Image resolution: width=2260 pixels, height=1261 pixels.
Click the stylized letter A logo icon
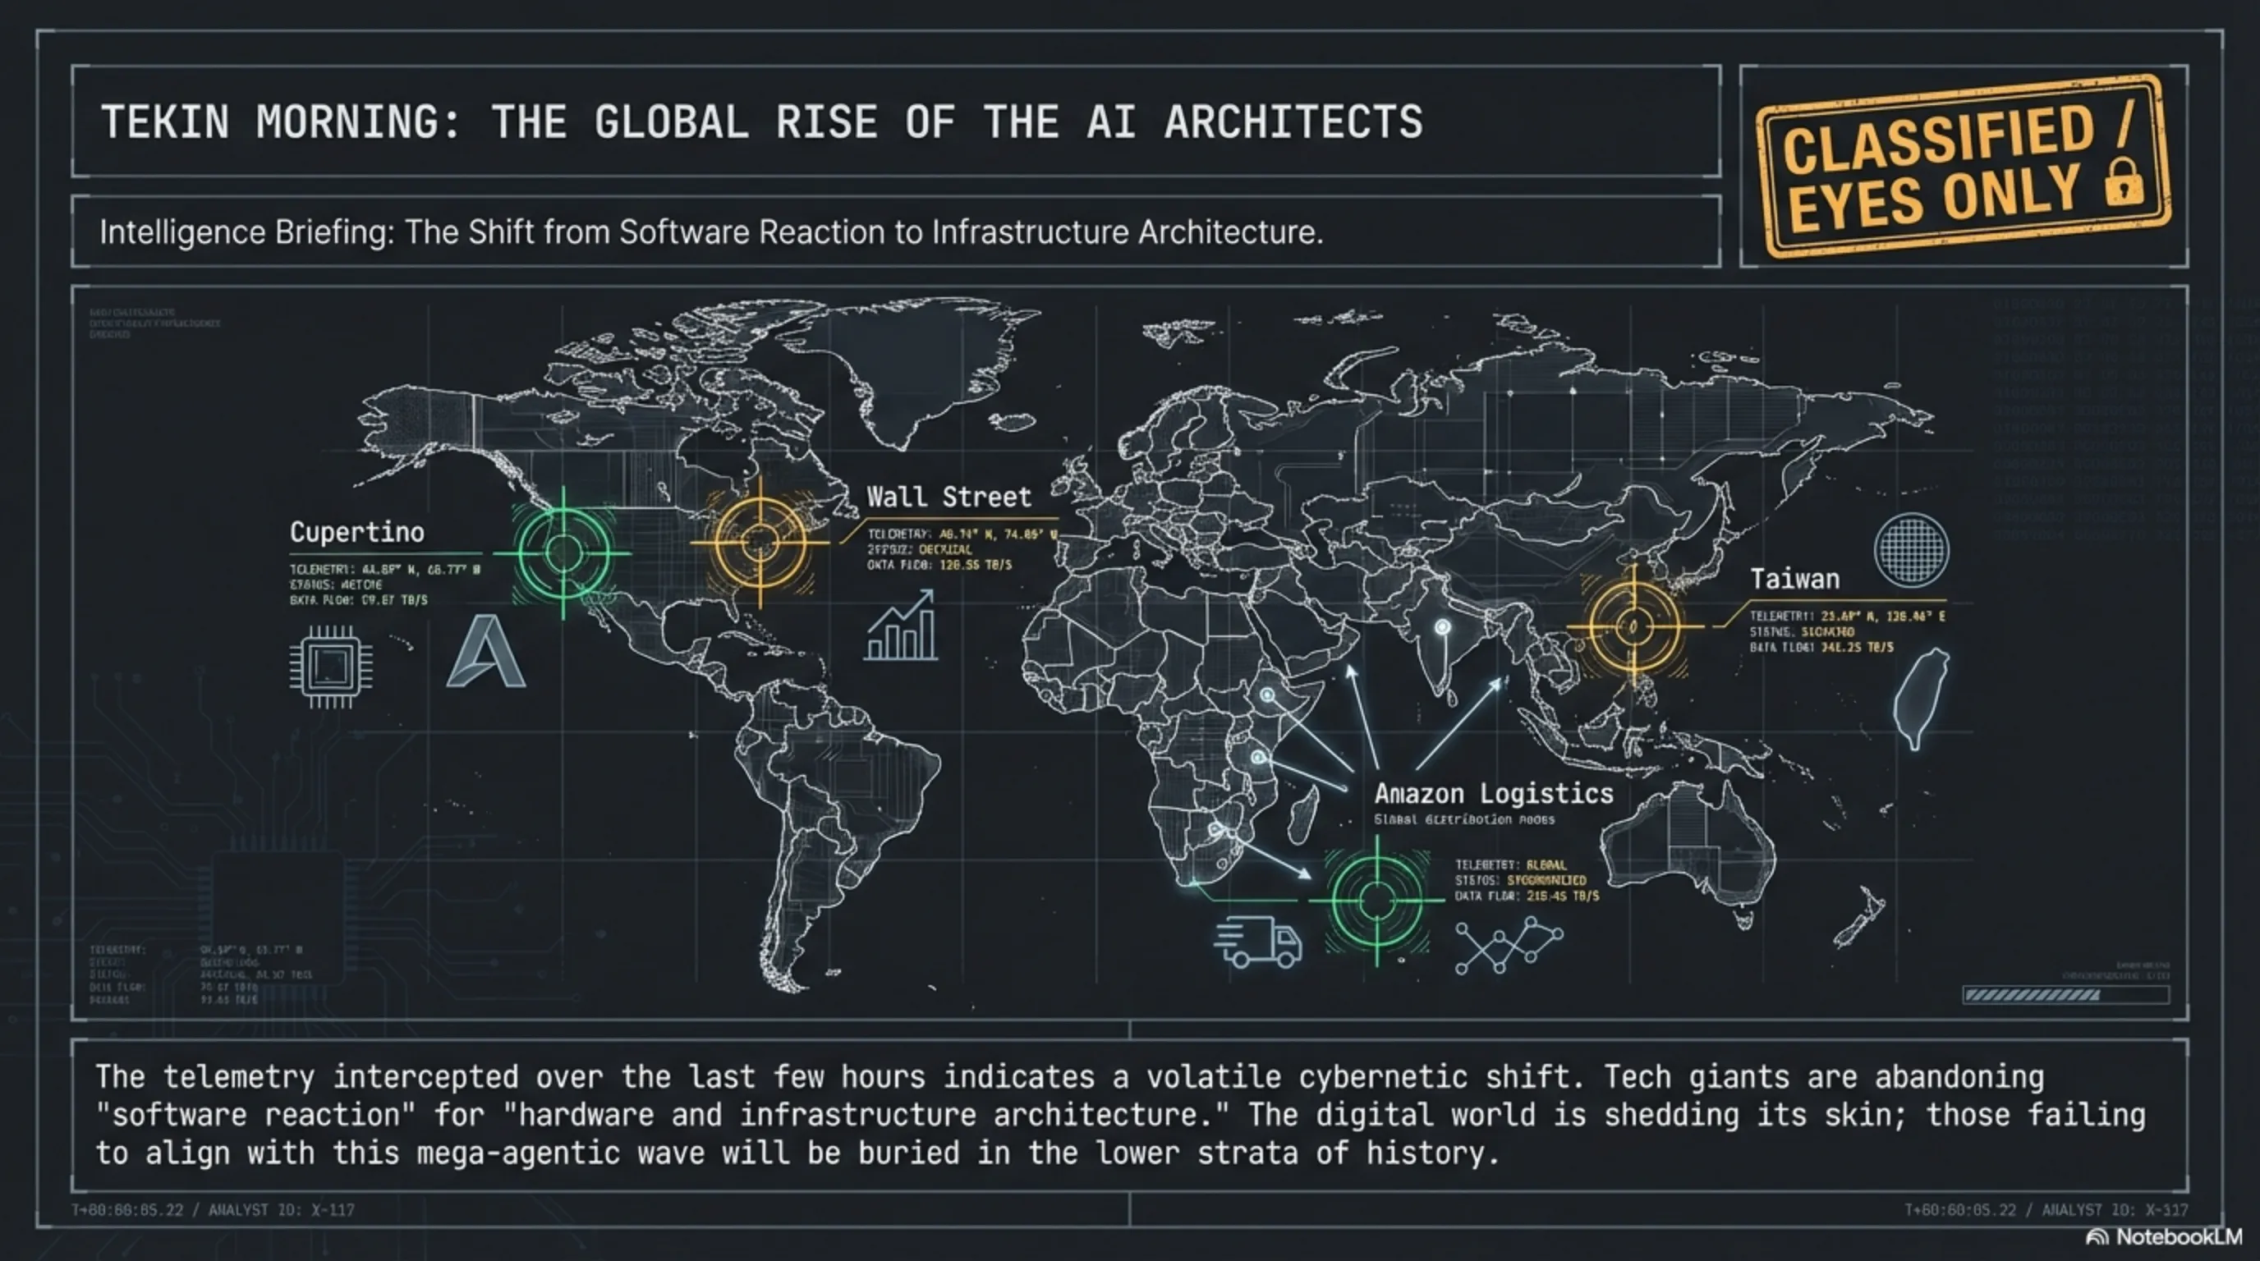coord(486,652)
